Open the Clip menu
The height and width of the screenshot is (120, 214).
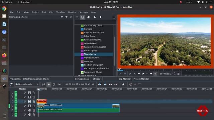tap(51, 12)
